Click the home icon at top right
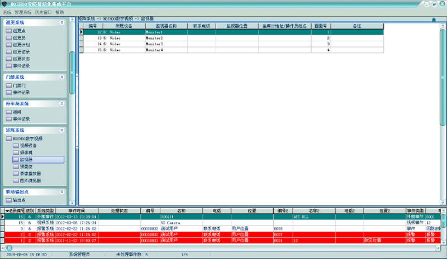 (x=434, y=20)
